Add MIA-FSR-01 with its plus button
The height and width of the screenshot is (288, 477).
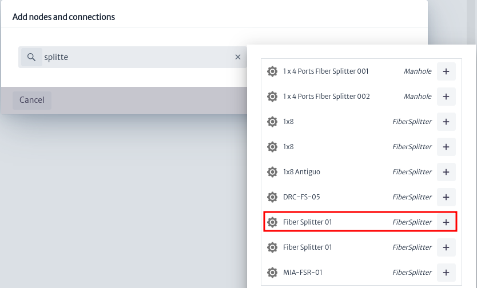[446, 273]
